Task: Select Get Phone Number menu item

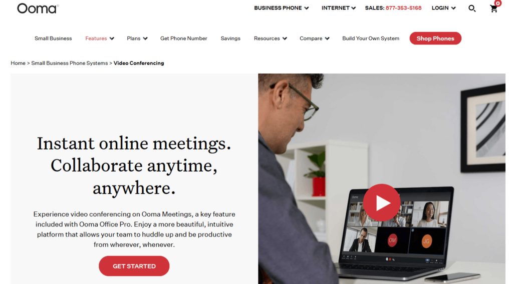Action: 183,38
